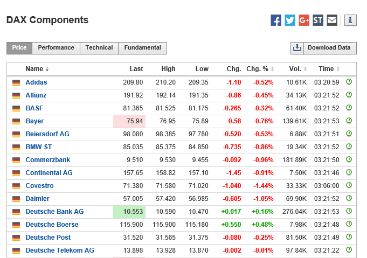Image resolution: width=367 pixels, height=258 pixels.
Task: Open the BMW ST link
Action: click(39, 147)
